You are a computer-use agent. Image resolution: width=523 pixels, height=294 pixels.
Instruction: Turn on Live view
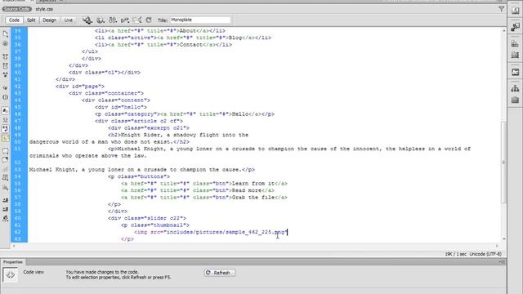69,20
